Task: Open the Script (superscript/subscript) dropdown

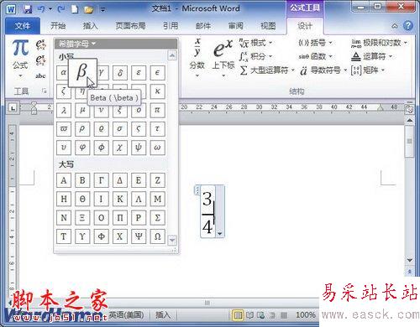Action: tap(223, 58)
